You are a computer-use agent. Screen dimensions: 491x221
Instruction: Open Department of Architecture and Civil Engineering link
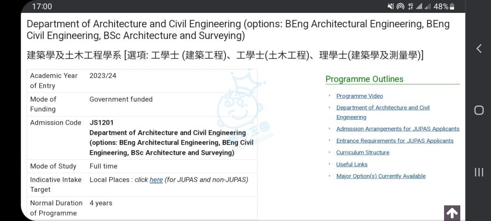(x=383, y=112)
